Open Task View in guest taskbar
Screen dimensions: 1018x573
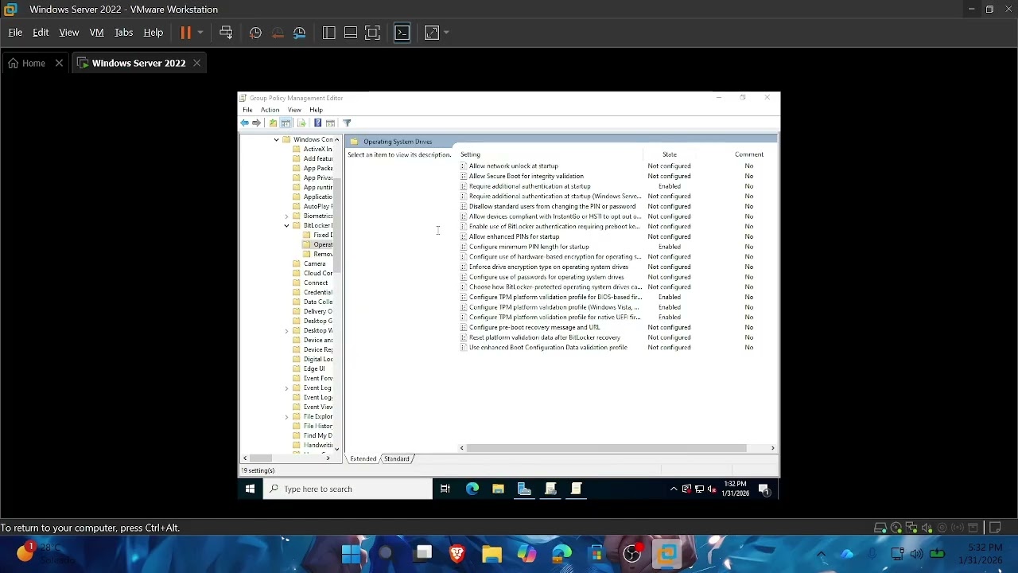(x=445, y=489)
